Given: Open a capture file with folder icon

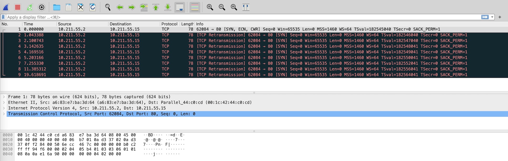Looking at the screenshot, I should [x=57, y=7].
